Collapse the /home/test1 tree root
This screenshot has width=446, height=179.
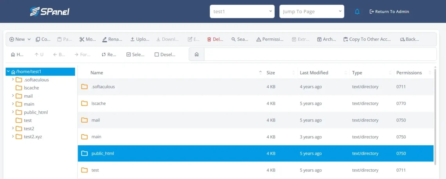(8, 72)
